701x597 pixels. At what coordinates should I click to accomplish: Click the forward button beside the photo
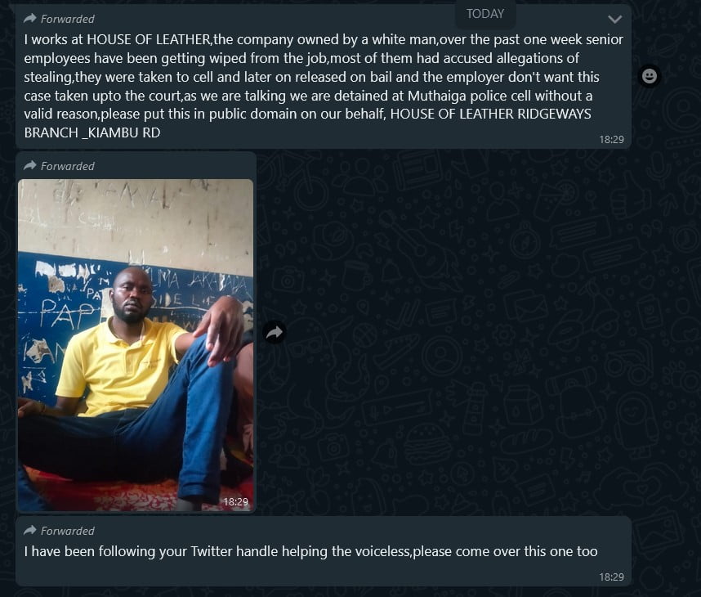click(x=275, y=332)
